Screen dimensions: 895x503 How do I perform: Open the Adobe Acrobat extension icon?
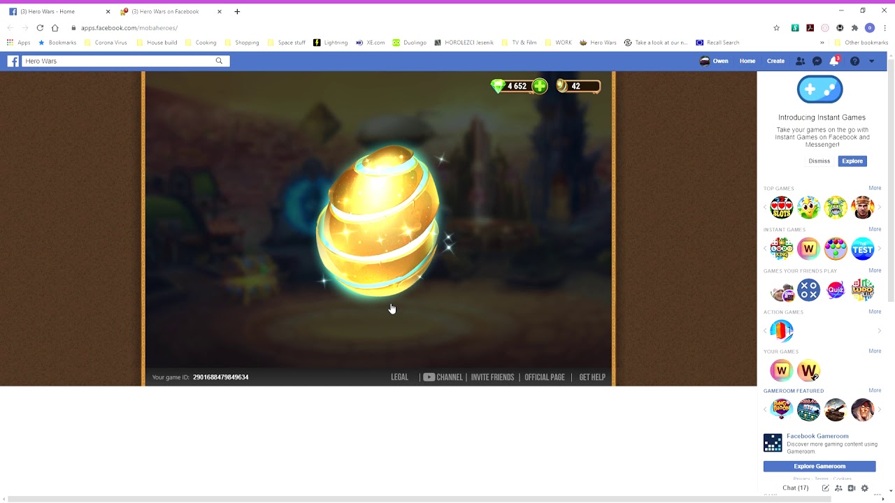tap(810, 28)
